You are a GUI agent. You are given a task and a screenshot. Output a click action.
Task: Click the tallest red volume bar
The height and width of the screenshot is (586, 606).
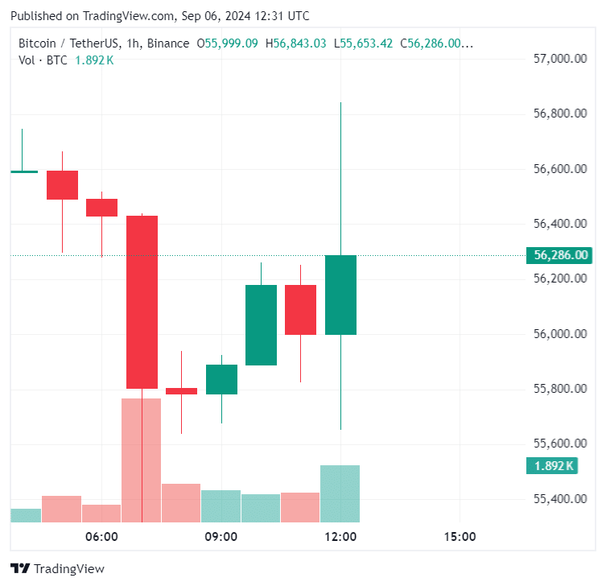[x=142, y=460]
